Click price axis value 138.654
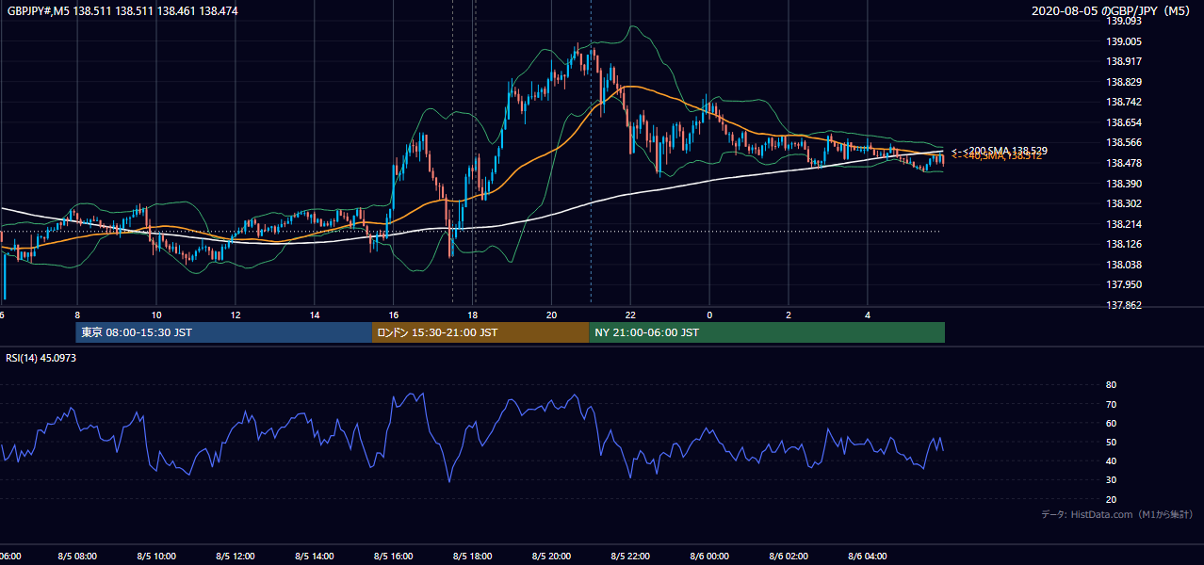 (1125, 122)
